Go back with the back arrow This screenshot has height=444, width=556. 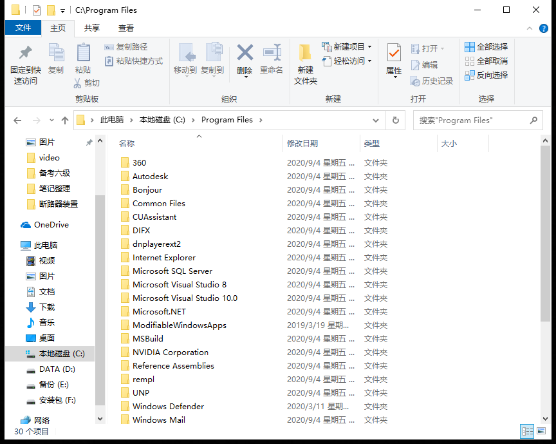[x=17, y=121]
